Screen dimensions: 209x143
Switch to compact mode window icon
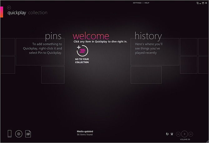[197, 3]
